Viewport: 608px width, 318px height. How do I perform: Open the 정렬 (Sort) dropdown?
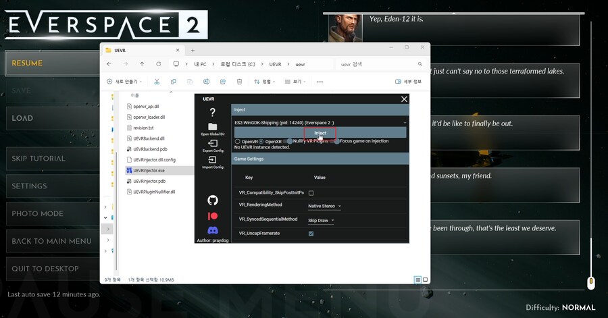pyautogui.click(x=264, y=81)
